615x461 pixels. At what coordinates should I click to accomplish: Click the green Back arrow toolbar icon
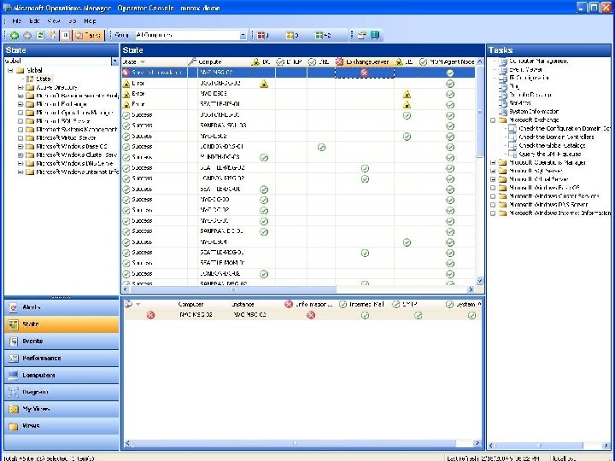tap(15, 35)
